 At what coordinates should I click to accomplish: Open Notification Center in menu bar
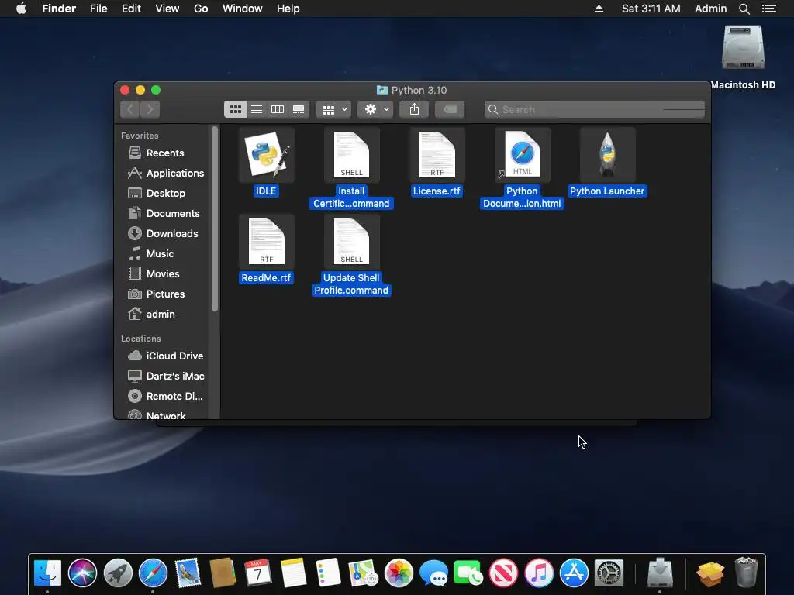pyautogui.click(x=769, y=9)
